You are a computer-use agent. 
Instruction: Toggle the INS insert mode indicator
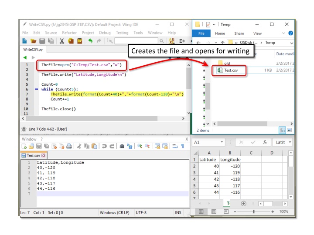[x=178, y=212]
